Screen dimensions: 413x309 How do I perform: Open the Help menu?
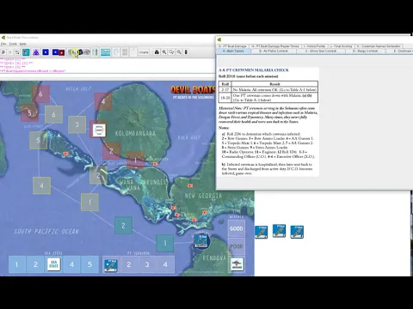click(x=22, y=44)
